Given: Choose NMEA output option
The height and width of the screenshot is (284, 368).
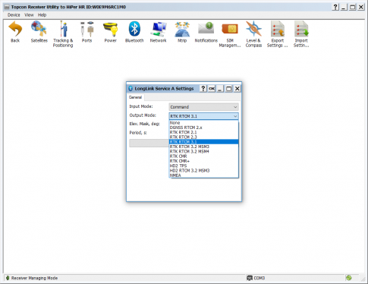Looking at the screenshot, I should pyautogui.click(x=203, y=175).
